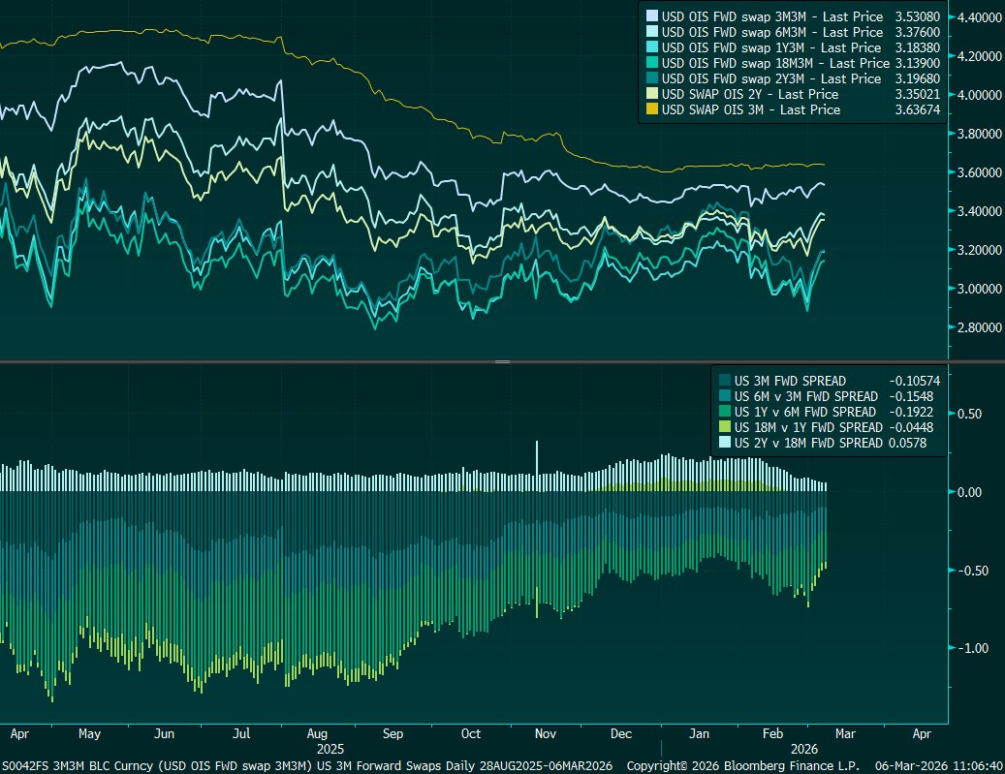This screenshot has height=774, width=1005.
Task: Click the US 6M v 3M spread swatch
Action: [x=725, y=396]
